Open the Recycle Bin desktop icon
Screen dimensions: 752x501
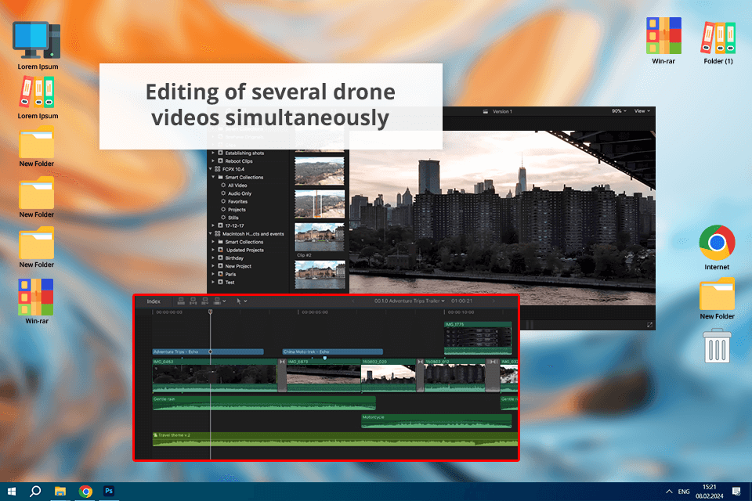(717, 346)
